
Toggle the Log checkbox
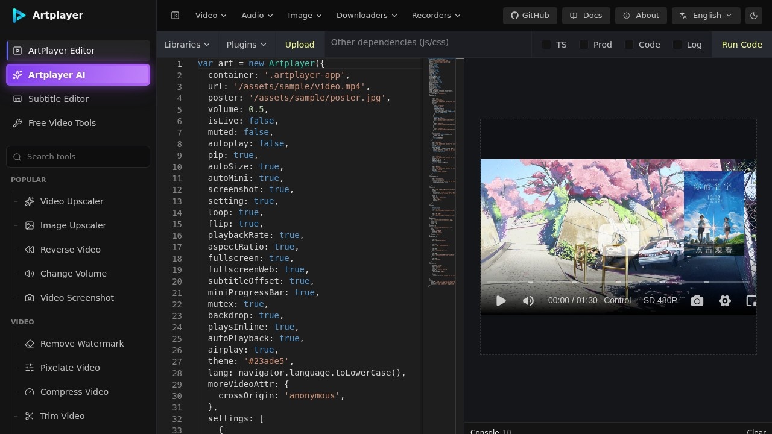pos(677,45)
